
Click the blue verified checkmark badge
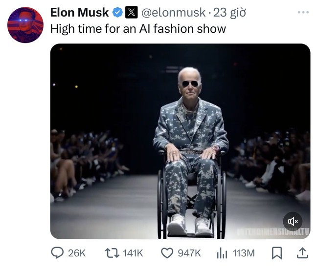118,13
